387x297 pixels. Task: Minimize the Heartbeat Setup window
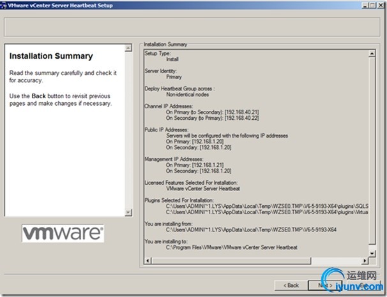click(365, 5)
